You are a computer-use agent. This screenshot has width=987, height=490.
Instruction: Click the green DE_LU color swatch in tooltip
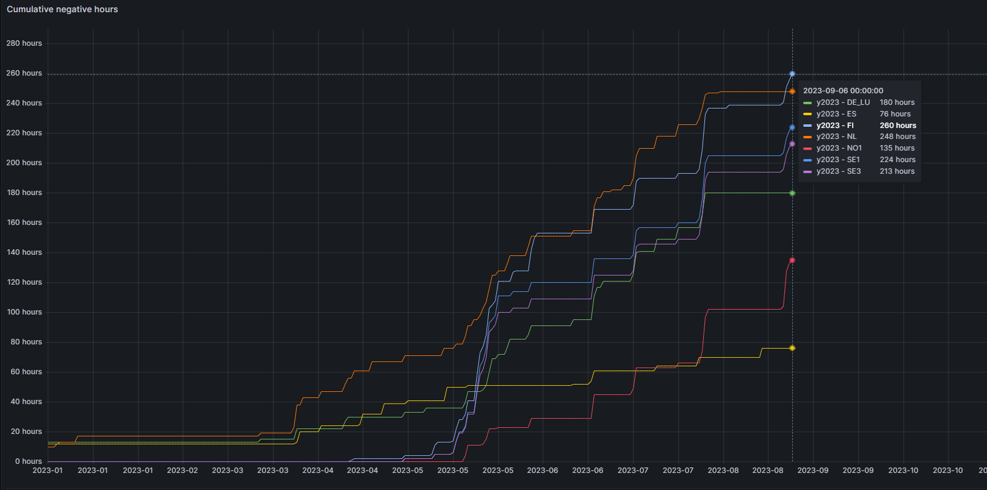pos(808,103)
